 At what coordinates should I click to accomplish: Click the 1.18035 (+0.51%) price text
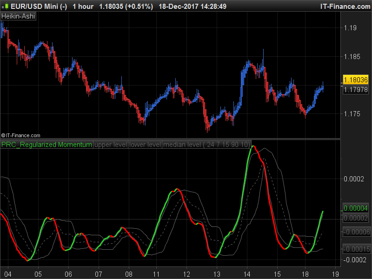[x=126, y=7]
